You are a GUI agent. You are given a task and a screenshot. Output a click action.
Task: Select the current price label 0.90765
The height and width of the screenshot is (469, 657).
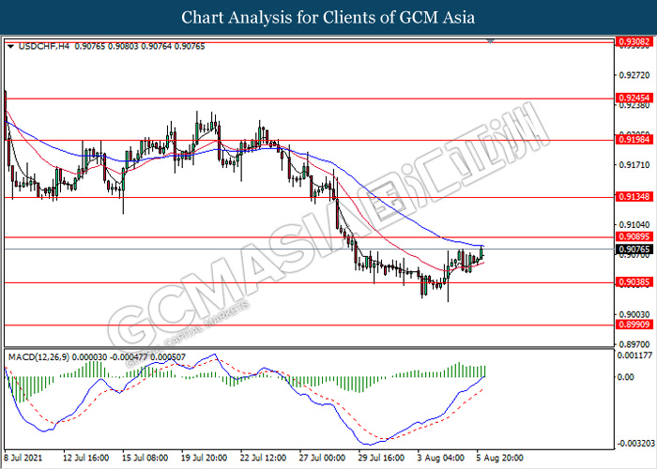[x=634, y=250]
